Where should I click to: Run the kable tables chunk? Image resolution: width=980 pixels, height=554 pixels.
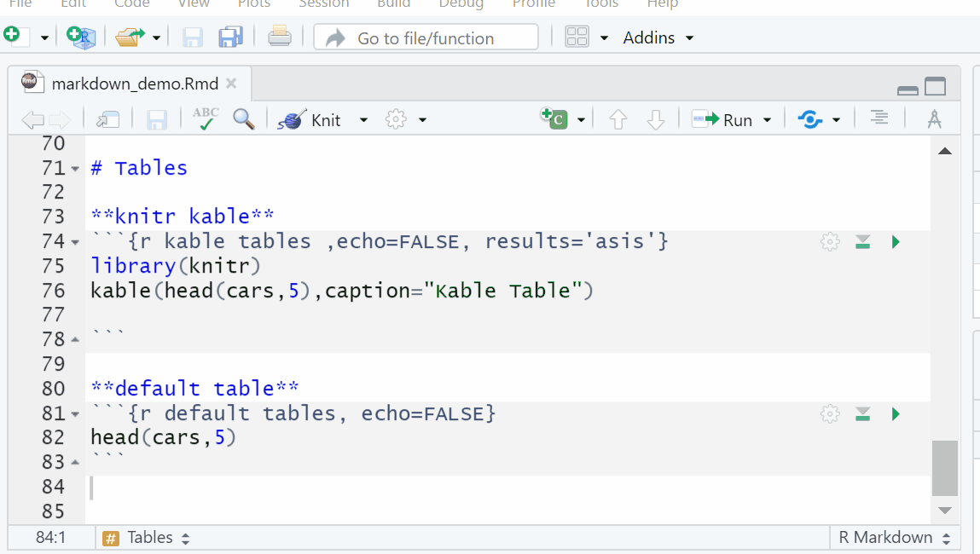coord(895,241)
